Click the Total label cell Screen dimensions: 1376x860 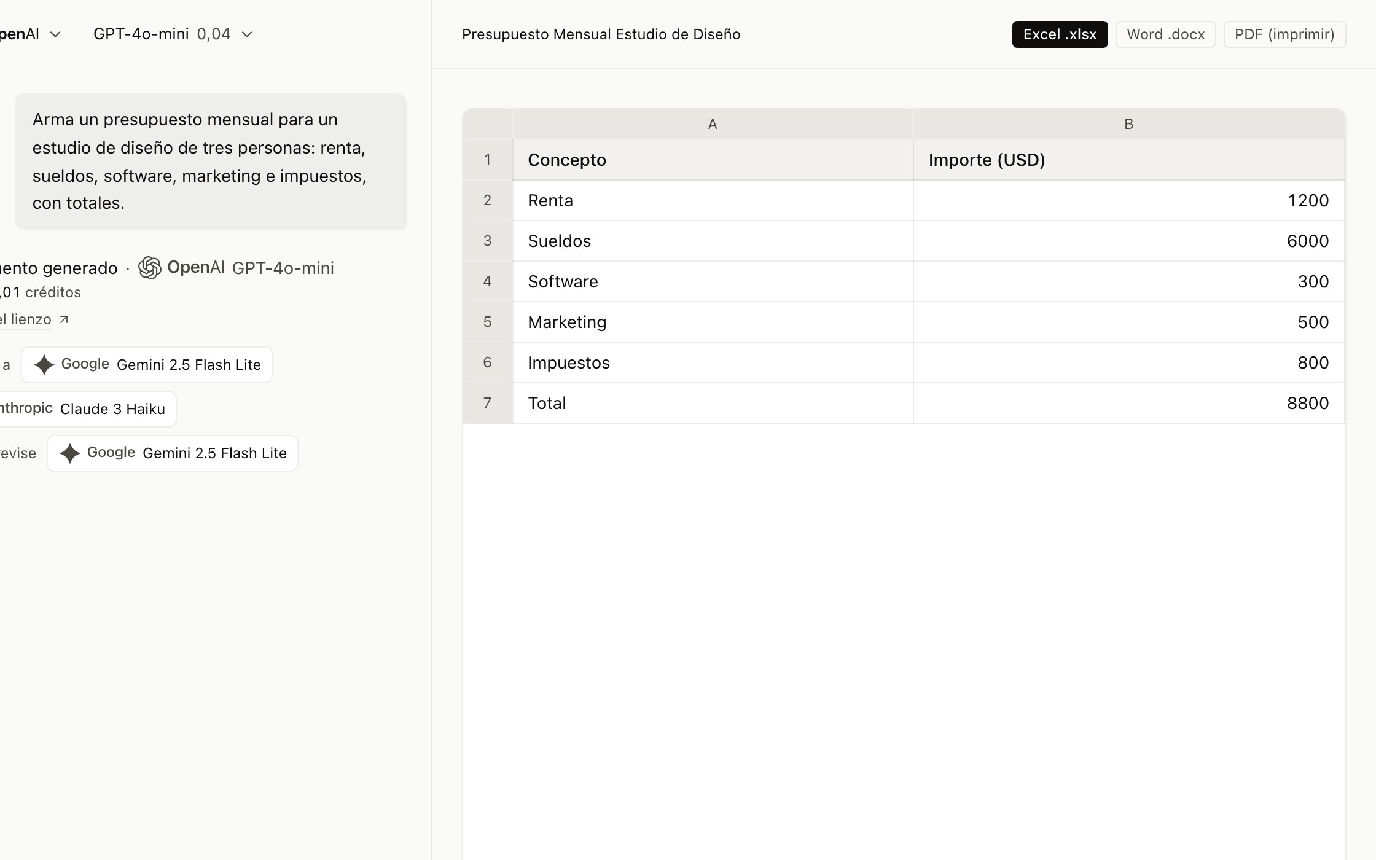713,403
